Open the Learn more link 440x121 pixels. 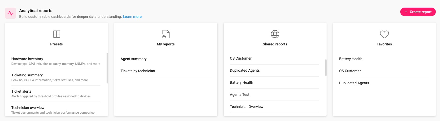132,17
